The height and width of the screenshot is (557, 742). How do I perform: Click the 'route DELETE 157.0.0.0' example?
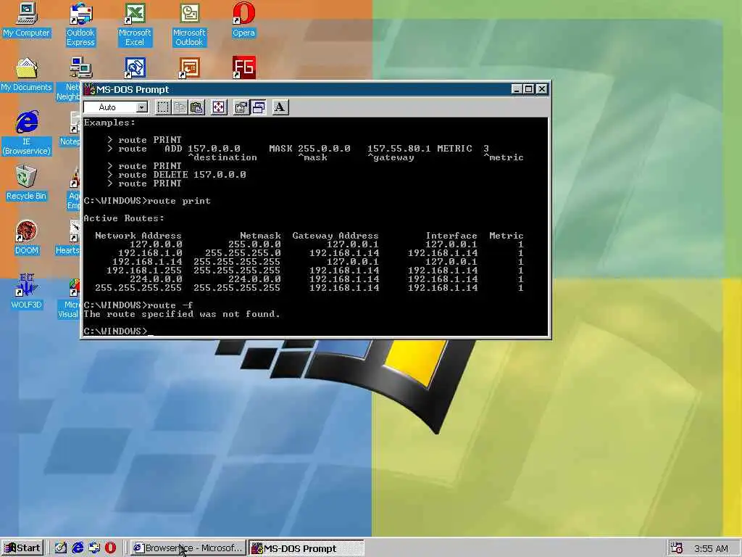point(182,175)
